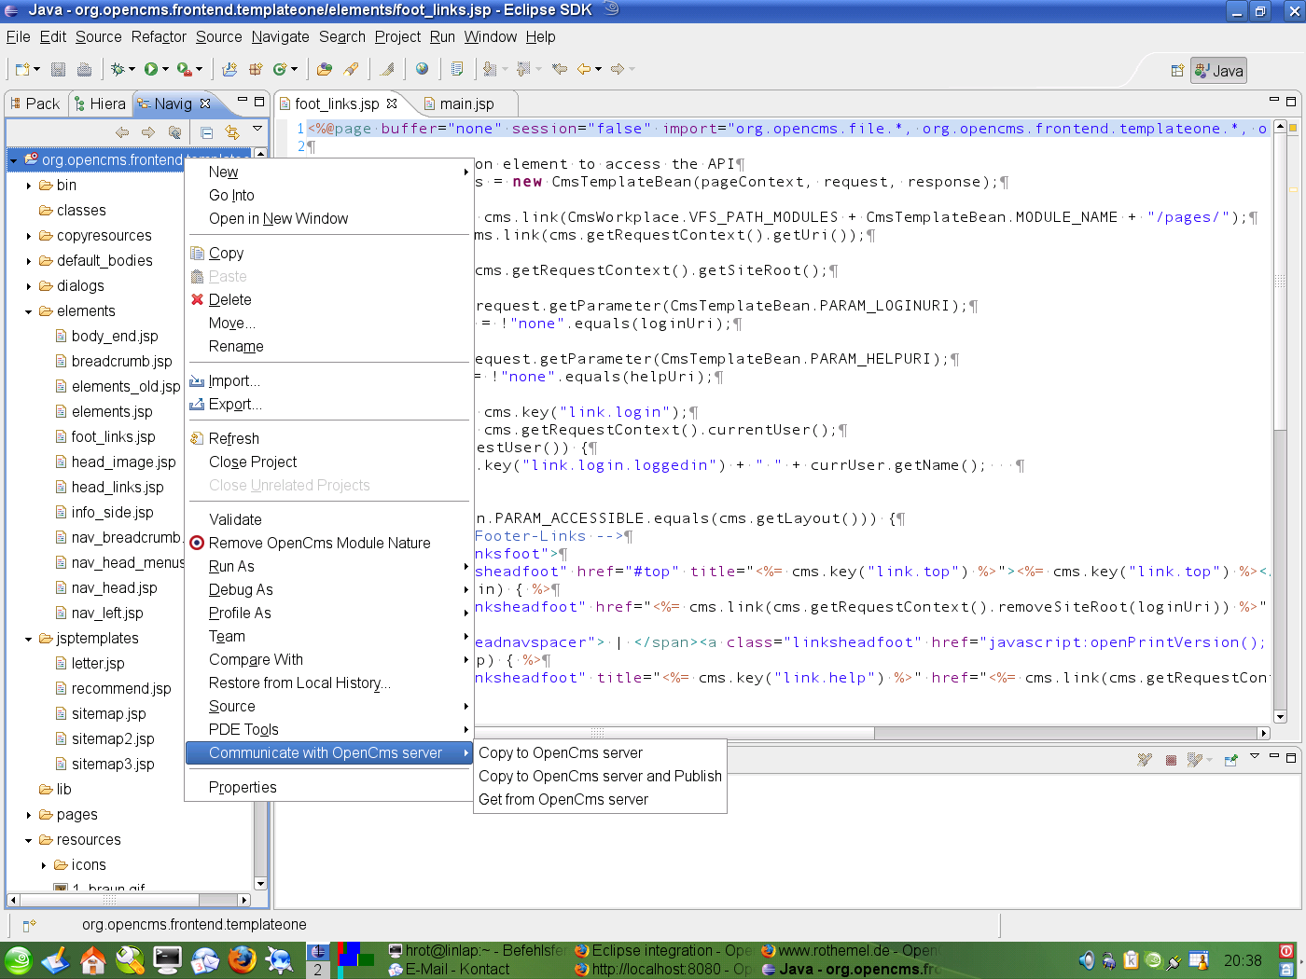Click Navigator Up one level icon
The width and height of the screenshot is (1306, 979).
point(174,132)
